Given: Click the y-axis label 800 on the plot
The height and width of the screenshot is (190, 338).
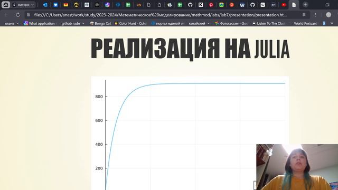Looking at the screenshot, I should [x=99, y=97].
